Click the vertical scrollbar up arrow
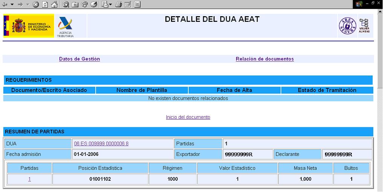Viewport: 383px width, 192px height. pos(380,12)
